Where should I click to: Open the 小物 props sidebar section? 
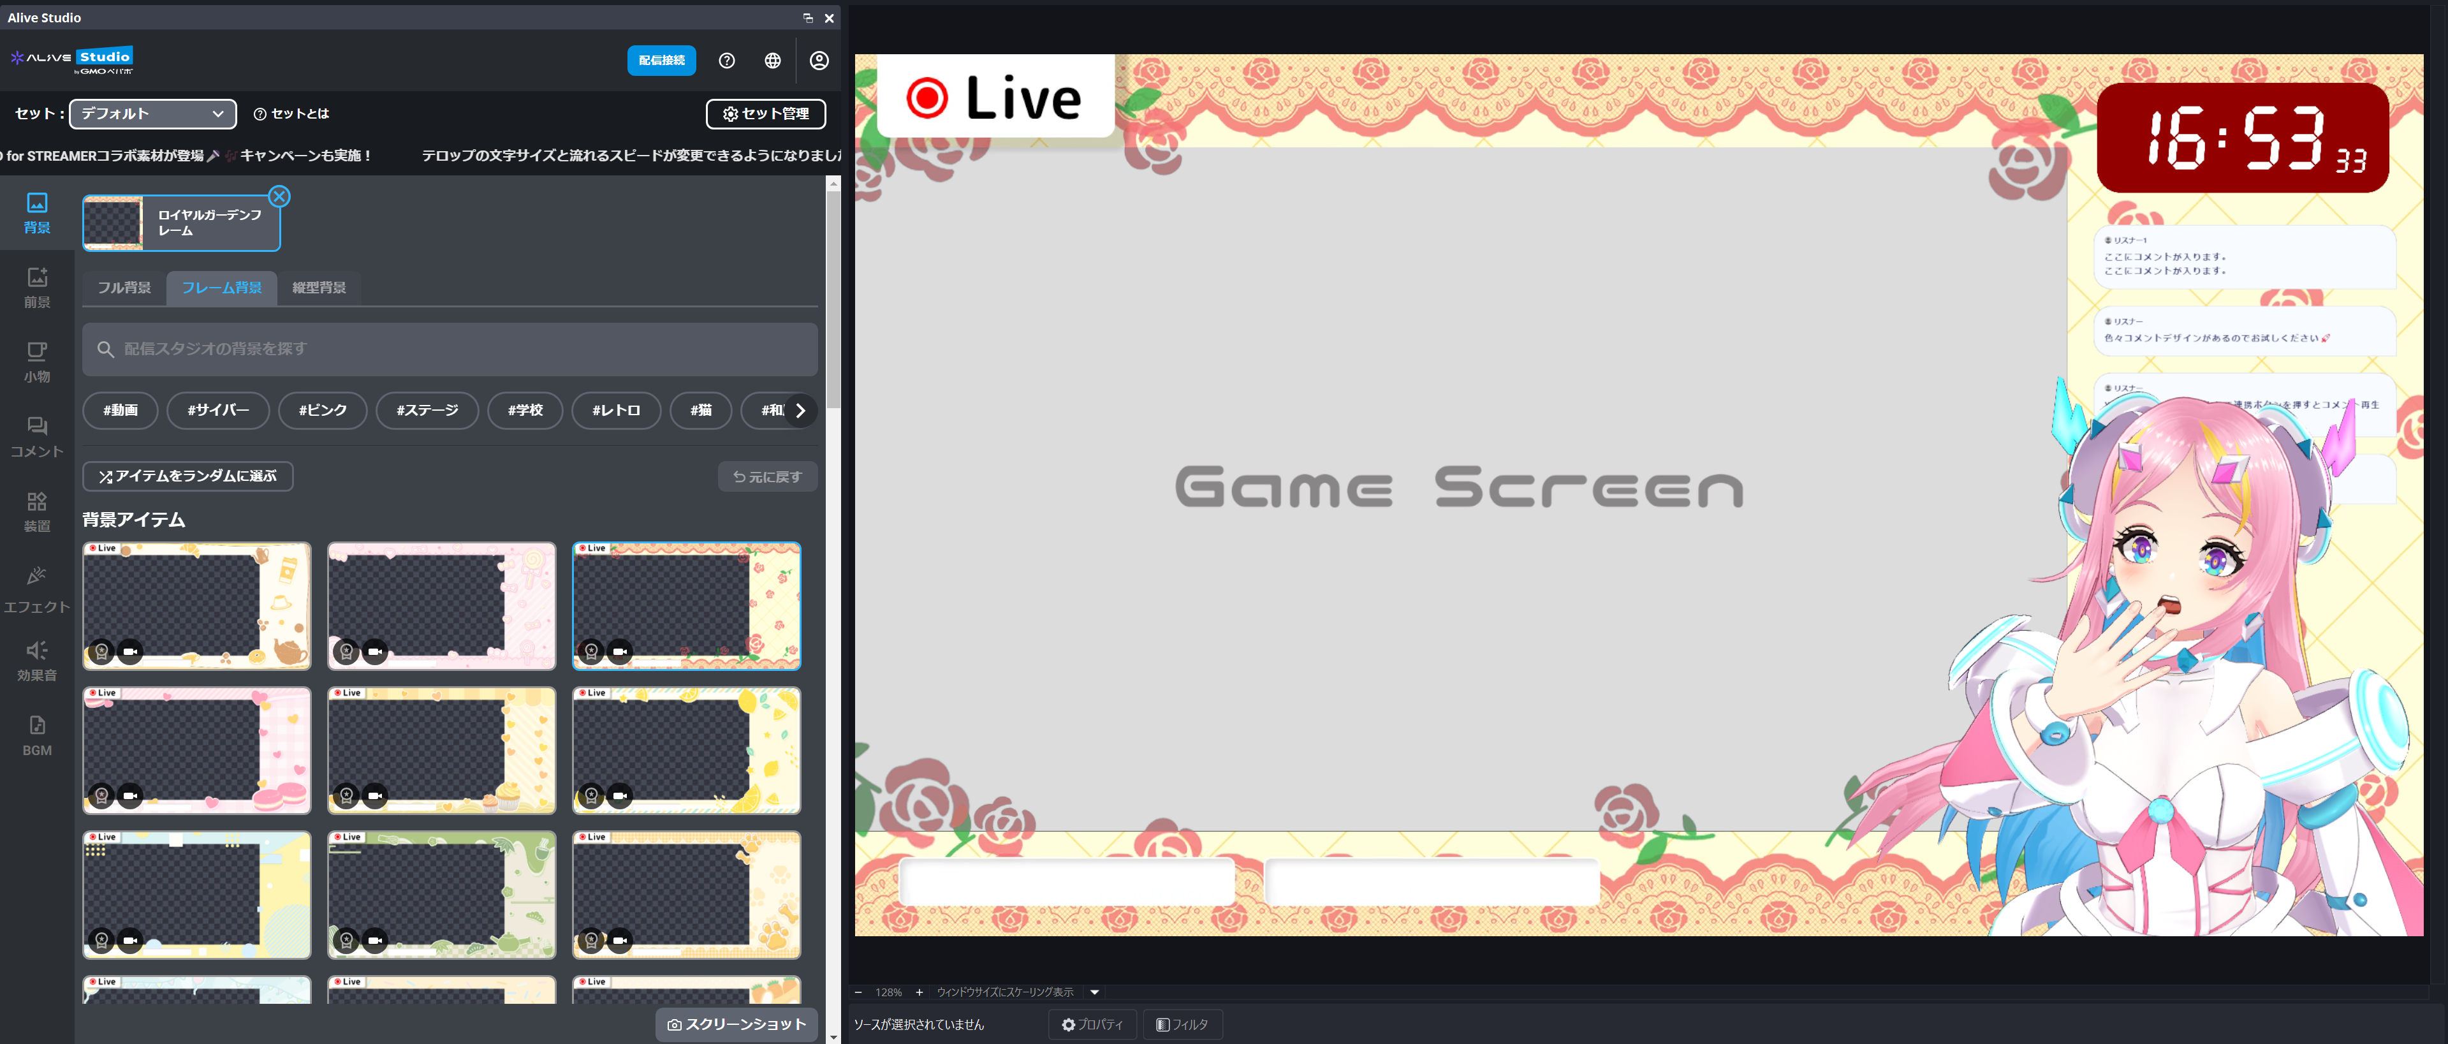[37, 362]
